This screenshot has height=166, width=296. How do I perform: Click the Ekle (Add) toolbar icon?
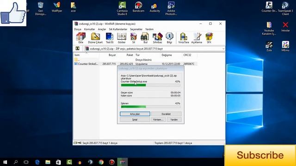point(80,38)
